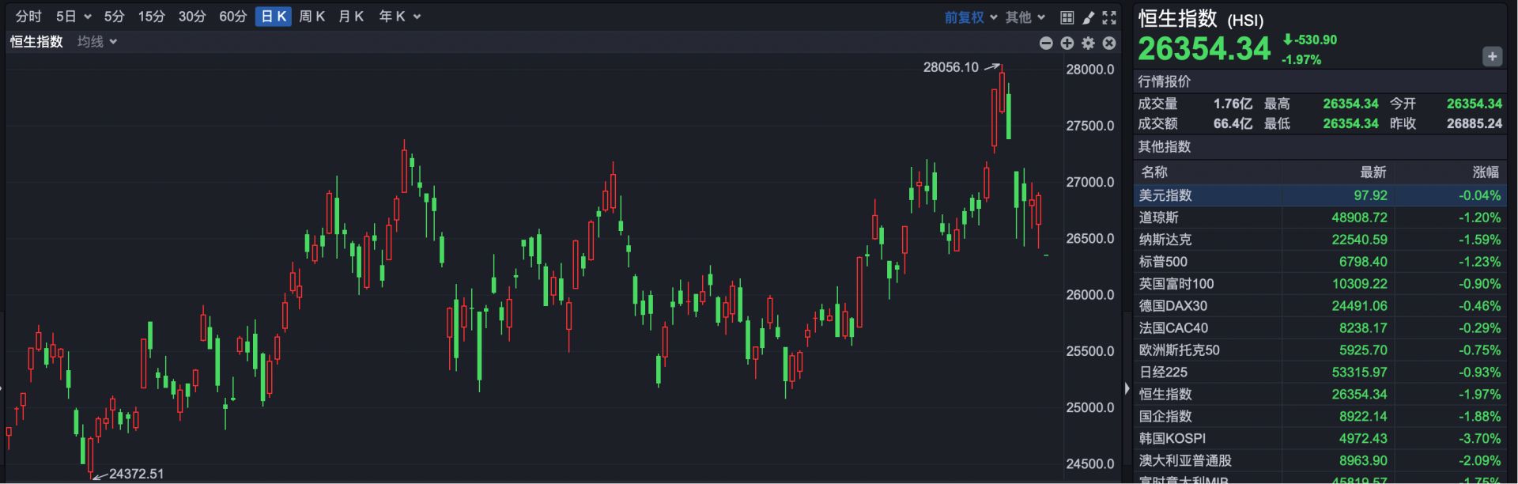Open 其他 options dropdown

tap(1025, 17)
